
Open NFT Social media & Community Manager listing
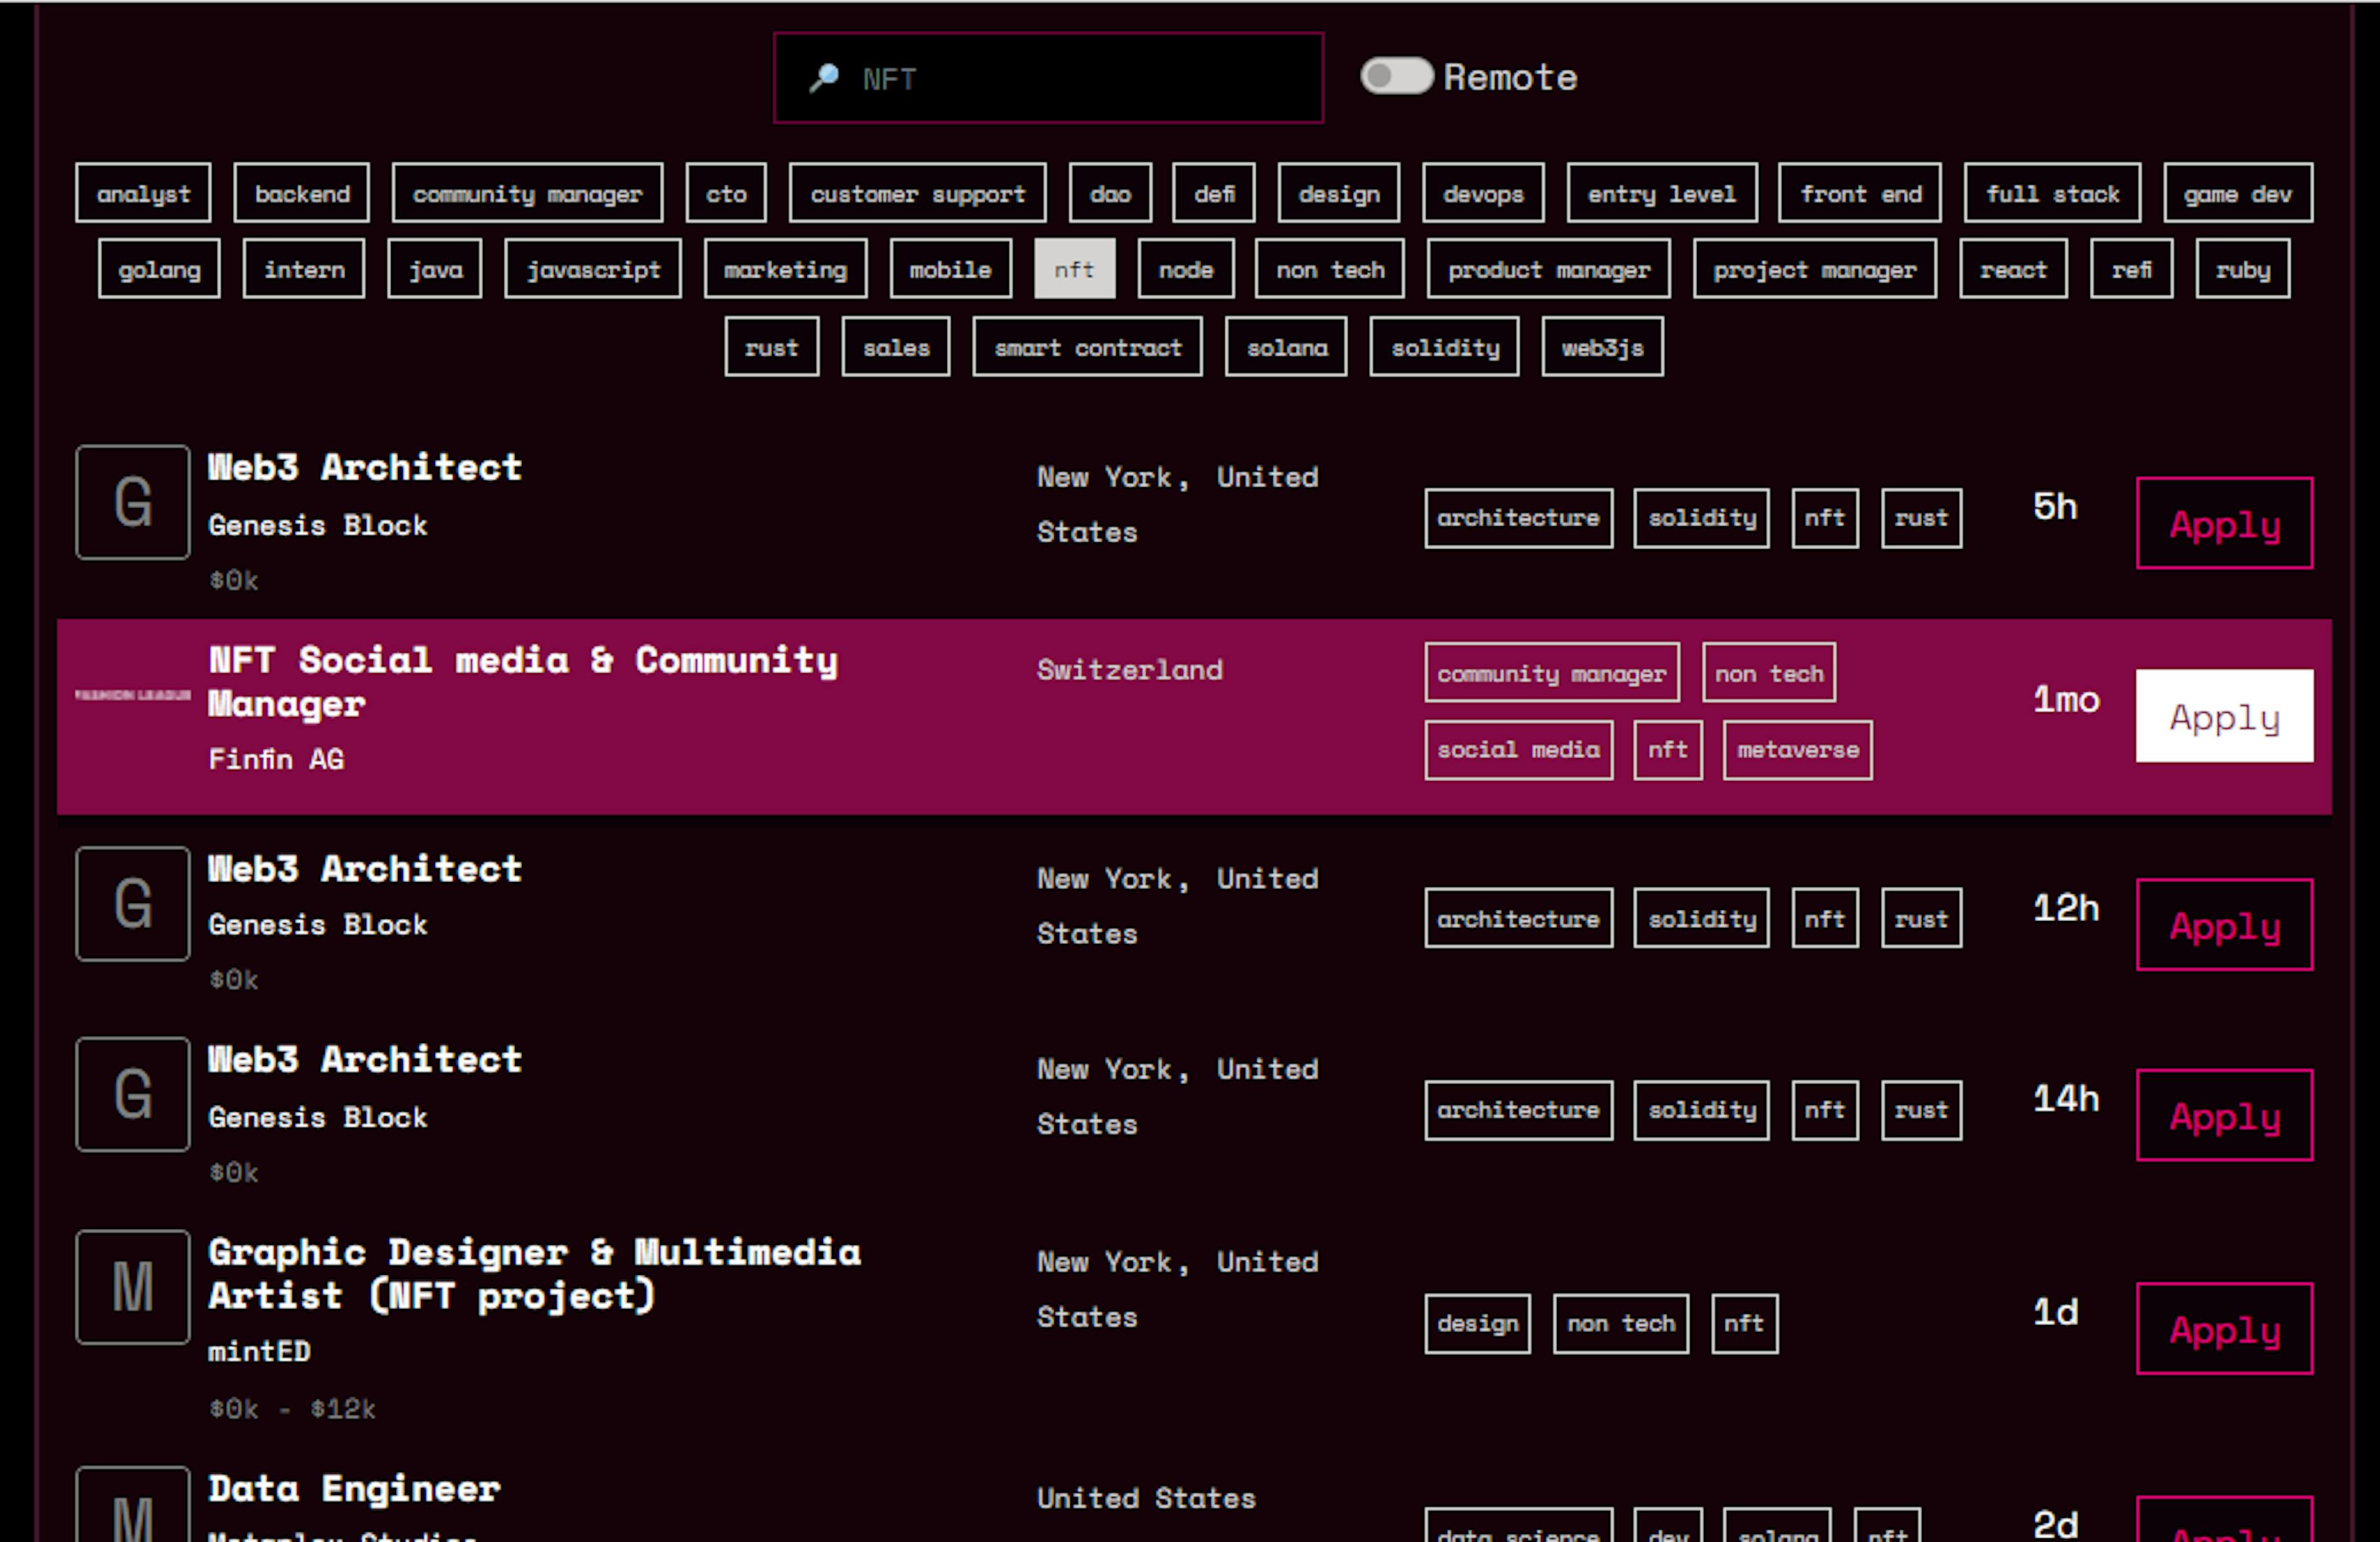[523, 681]
